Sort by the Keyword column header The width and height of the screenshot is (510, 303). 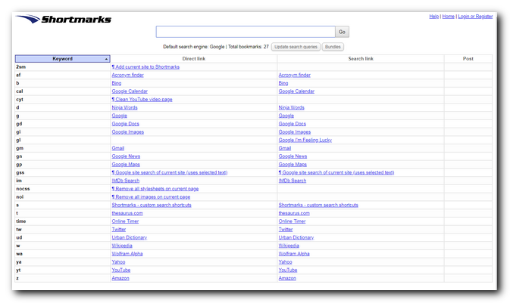pos(62,59)
